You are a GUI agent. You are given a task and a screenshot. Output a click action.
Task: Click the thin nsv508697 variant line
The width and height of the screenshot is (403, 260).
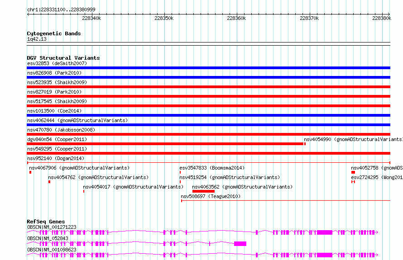tap(286, 201)
